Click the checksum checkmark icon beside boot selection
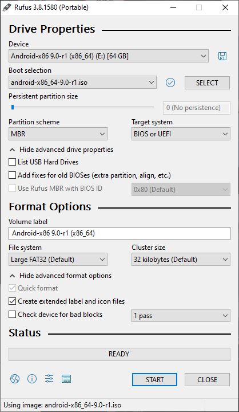 pos(170,83)
